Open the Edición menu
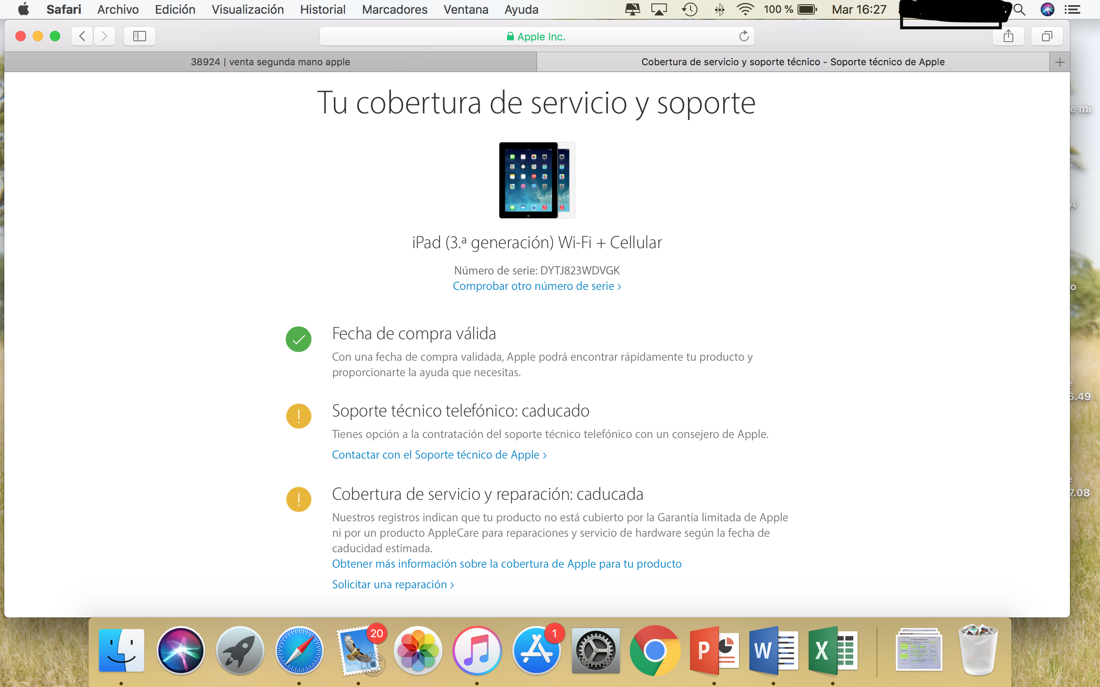 pos(175,9)
